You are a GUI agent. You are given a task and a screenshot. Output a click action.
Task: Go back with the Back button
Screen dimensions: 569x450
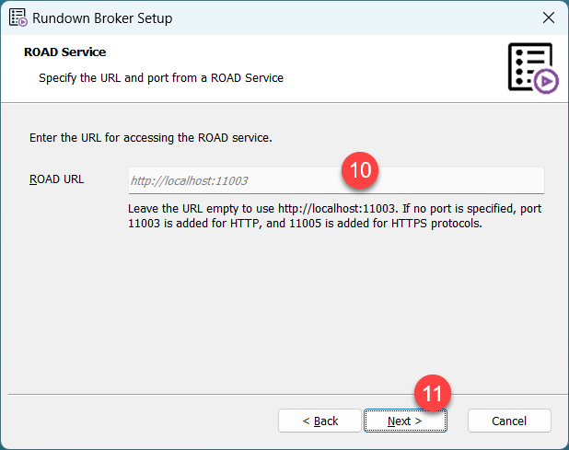[320, 421]
